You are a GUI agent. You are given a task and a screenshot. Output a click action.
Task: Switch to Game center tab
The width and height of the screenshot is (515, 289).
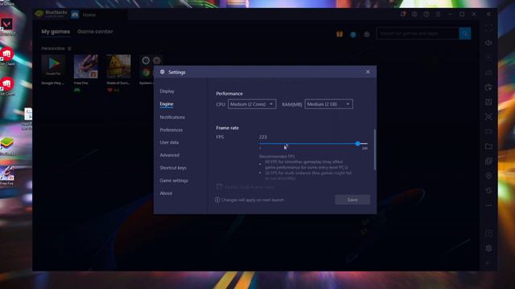(x=95, y=31)
